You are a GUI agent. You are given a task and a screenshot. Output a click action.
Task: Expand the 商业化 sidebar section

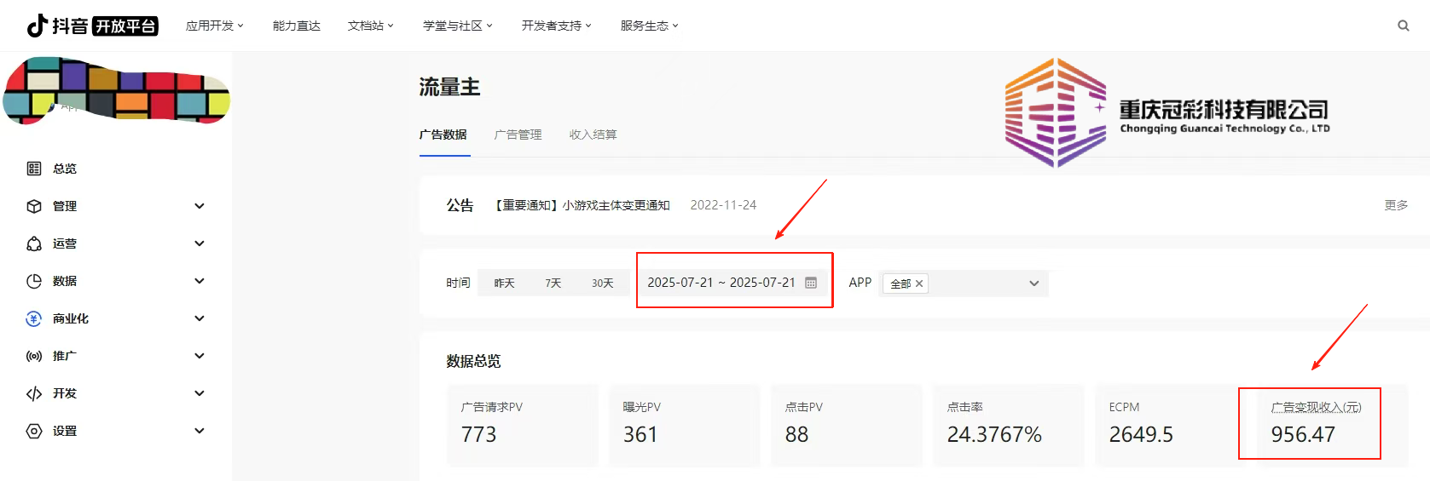[200, 318]
